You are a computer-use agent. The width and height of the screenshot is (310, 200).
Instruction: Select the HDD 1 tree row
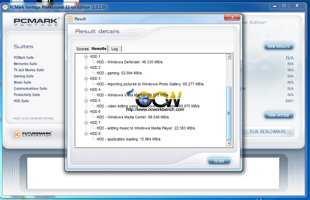click(95, 56)
